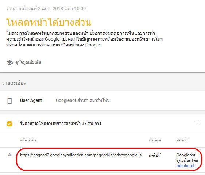
Task: Sort by the ทรัพยากร column header
Action: pos(28,140)
